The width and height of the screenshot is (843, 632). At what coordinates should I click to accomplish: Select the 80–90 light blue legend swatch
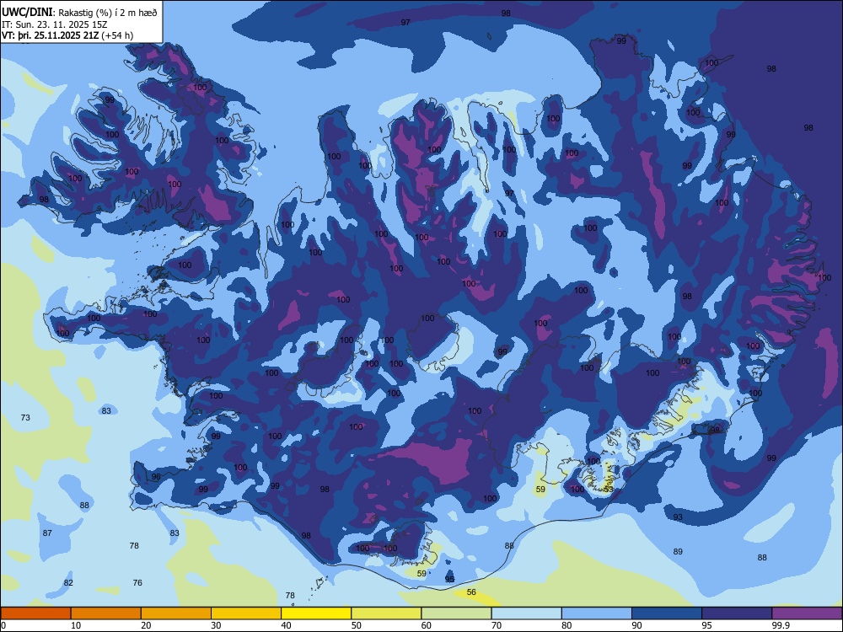coord(597,613)
